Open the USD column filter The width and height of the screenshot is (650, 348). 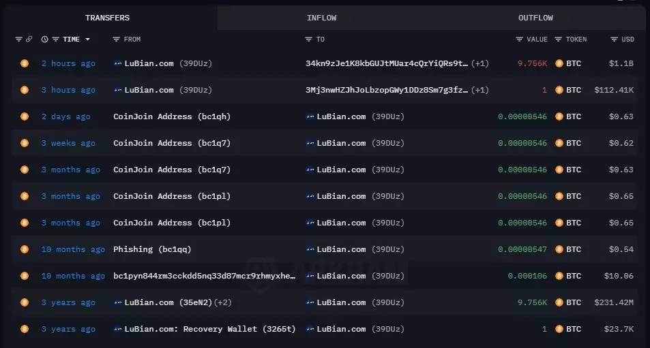coord(614,39)
